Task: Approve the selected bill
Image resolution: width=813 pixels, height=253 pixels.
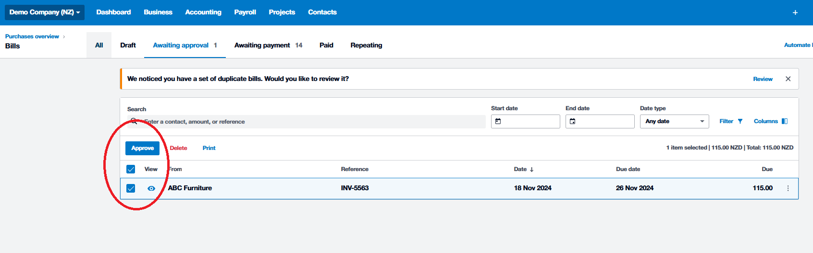Action: (x=142, y=149)
